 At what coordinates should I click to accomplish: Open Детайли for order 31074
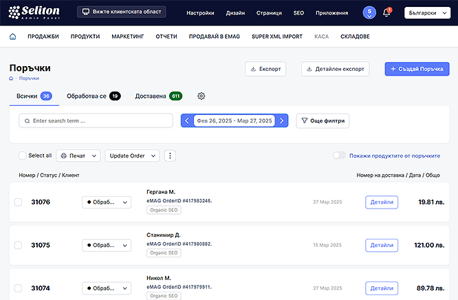click(x=382, y=288)
